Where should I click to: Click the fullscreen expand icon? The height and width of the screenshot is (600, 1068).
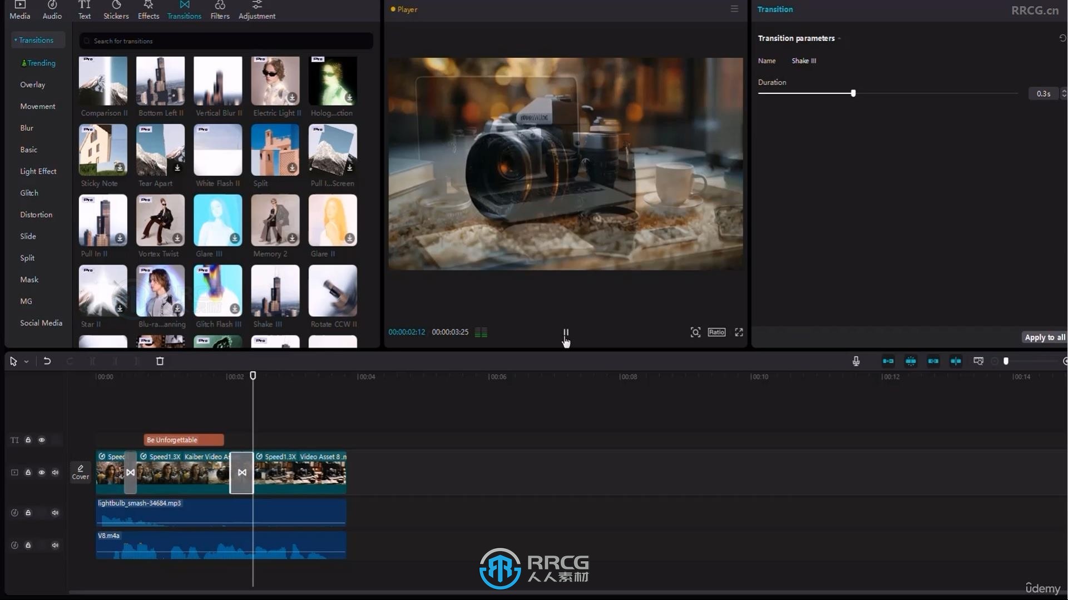[739, 332]
